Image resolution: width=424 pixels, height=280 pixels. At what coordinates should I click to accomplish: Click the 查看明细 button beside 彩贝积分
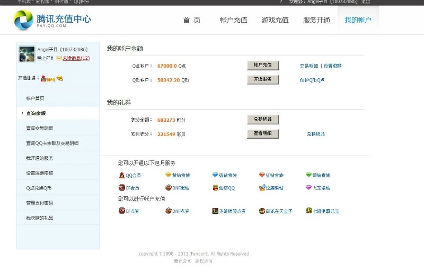tap(263, 134)
